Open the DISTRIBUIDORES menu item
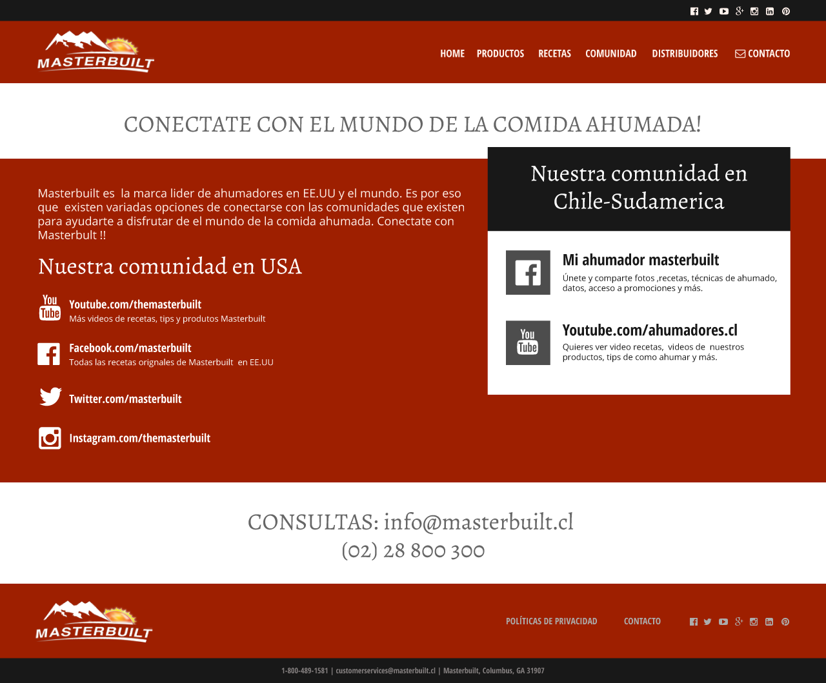The width and height of the screenshot is (826, 683). point(685,54)
